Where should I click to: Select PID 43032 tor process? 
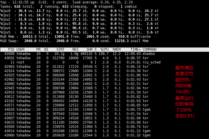(x=9, y=58)
